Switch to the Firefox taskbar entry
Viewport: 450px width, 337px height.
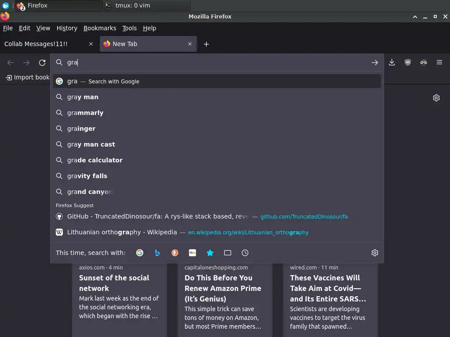tap(59, 5)
